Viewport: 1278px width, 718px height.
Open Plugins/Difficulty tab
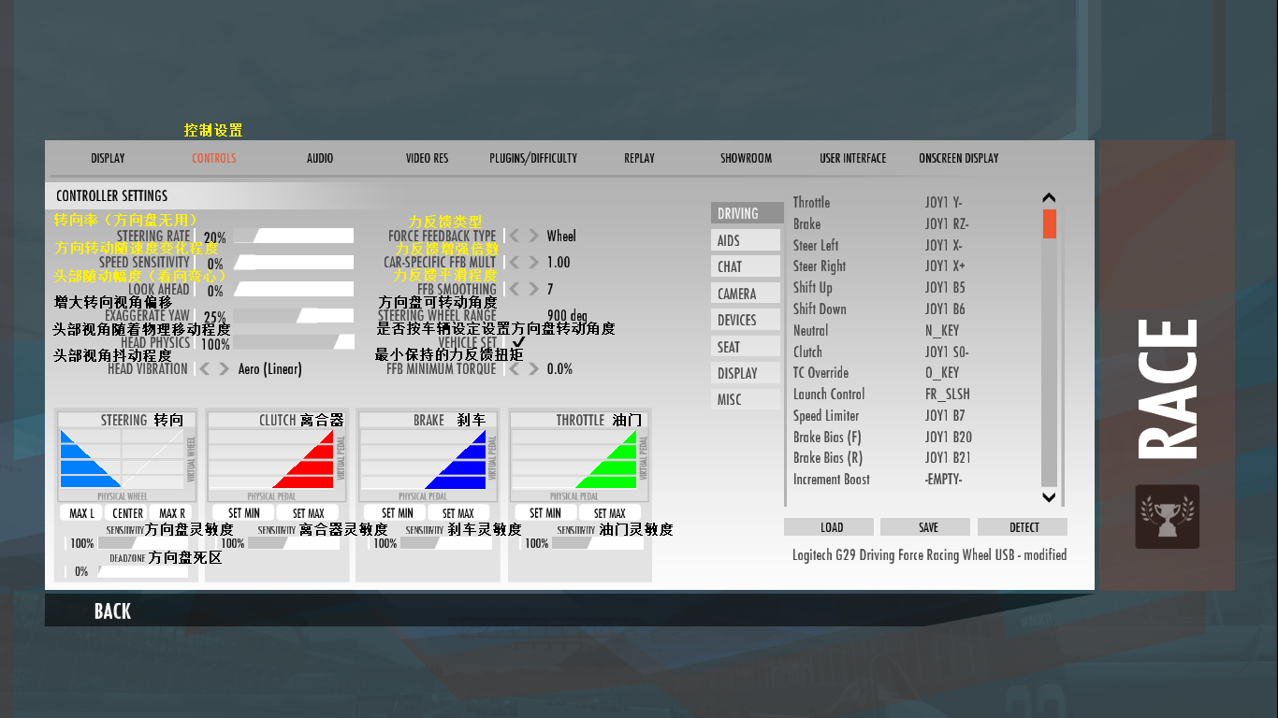[533, 158]
